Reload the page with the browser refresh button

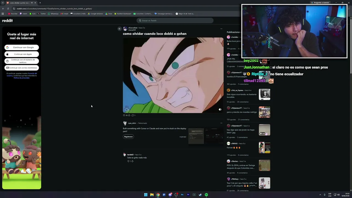[8, 9]
